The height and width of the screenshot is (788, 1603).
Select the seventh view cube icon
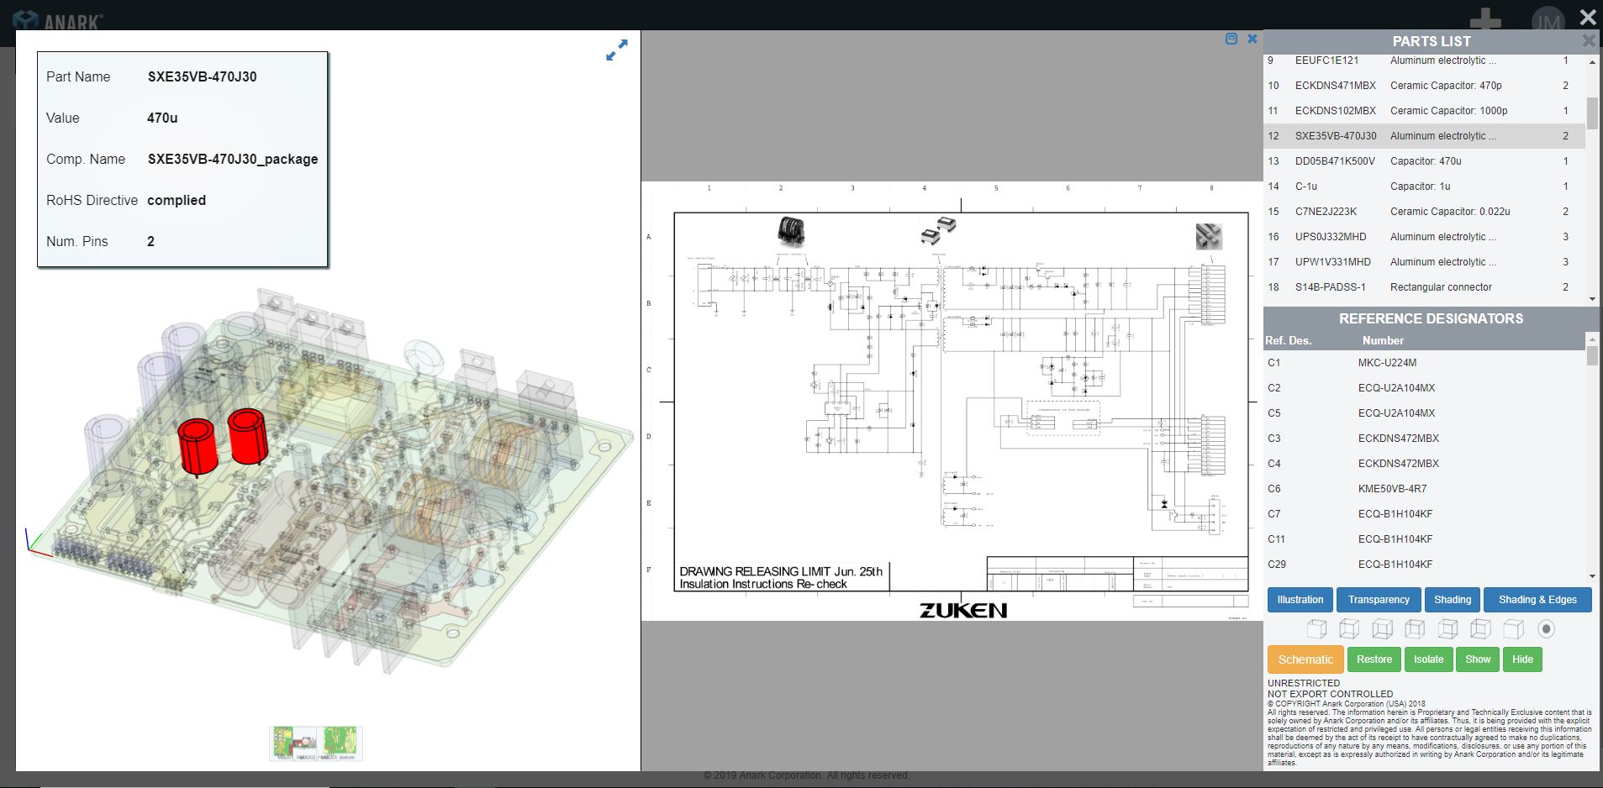click(1513, 629)
